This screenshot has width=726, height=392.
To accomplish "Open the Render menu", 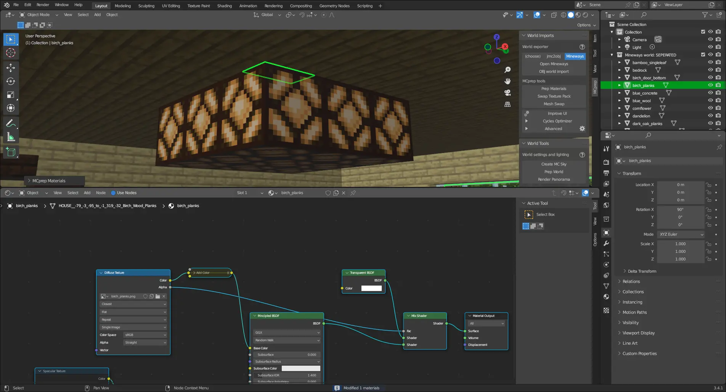I will (x=43, y=5).
